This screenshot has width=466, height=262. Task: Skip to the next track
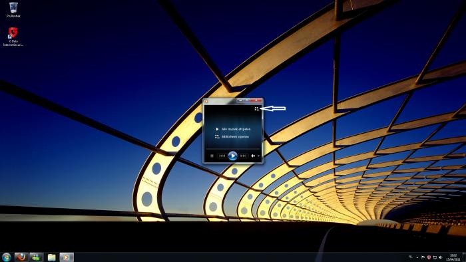[244, 156]
